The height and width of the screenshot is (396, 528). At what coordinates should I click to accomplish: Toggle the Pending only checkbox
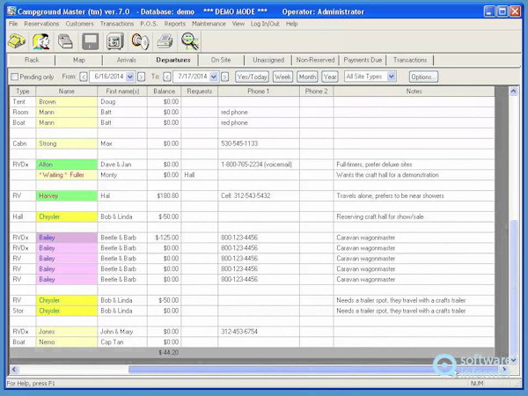(x=14, y=77)
